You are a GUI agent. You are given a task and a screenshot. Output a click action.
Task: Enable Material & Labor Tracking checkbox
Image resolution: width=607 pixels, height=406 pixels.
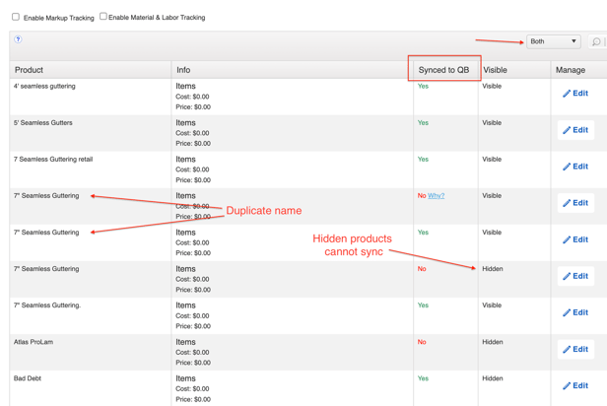[x=103, y=17]
